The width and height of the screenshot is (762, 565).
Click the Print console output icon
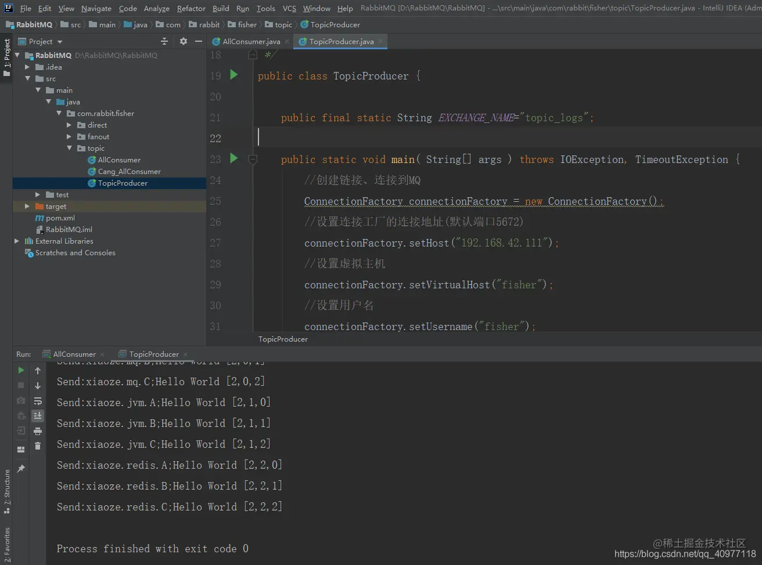38,431
